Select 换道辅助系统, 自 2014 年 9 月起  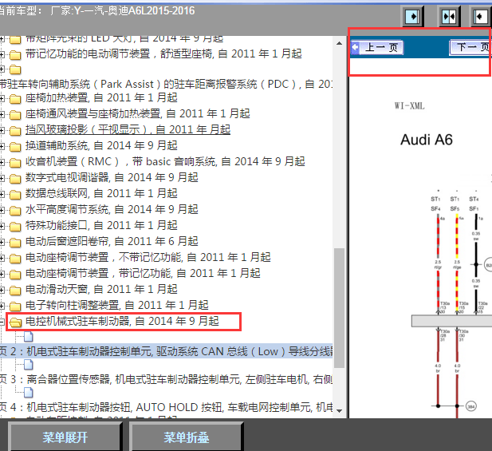click(x=101, y=145)
